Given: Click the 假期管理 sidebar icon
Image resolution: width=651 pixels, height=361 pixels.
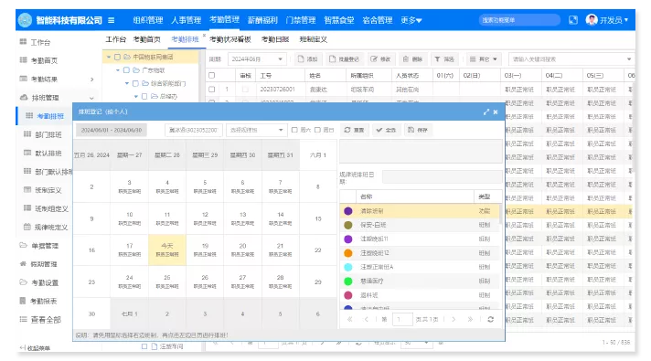Looking at the screenshot, I should pos(23,263).
